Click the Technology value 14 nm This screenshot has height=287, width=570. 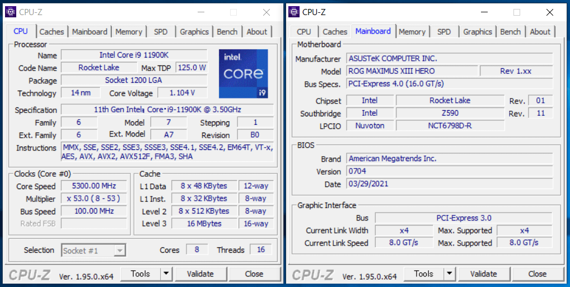81,93
